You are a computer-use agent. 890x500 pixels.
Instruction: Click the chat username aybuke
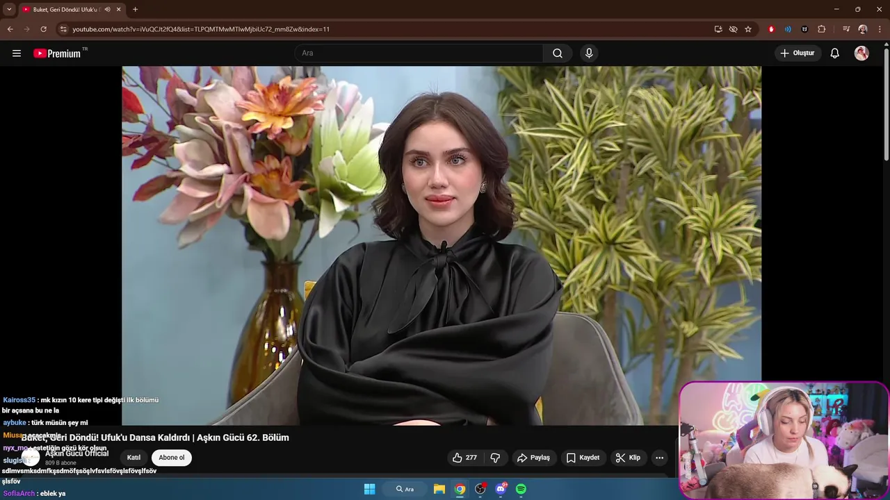point(15,422)
